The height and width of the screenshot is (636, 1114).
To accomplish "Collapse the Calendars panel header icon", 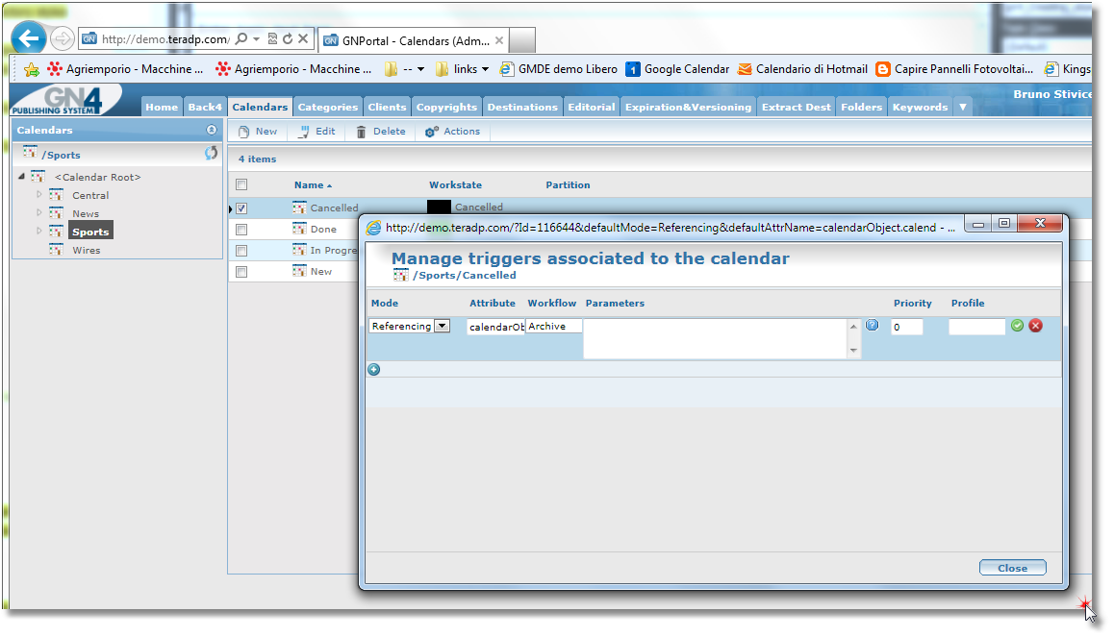I will pyautogui.click(x=211, y=130).
